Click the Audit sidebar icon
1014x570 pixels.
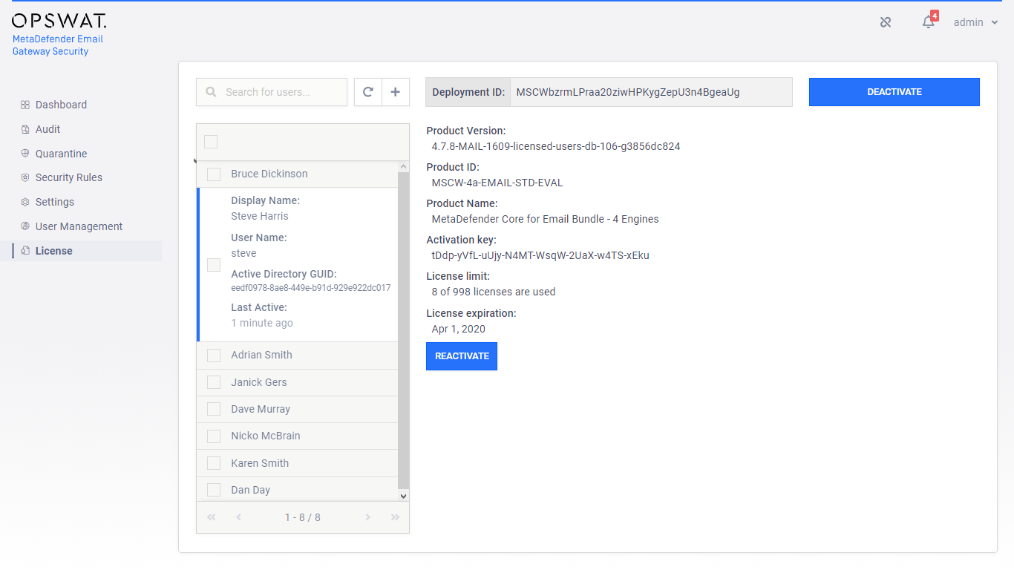[x=25, y=129]
